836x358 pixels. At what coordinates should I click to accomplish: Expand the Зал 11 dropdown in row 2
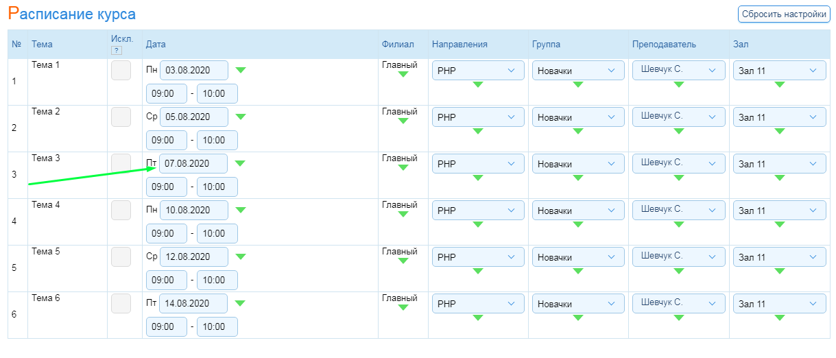(780, 117)
